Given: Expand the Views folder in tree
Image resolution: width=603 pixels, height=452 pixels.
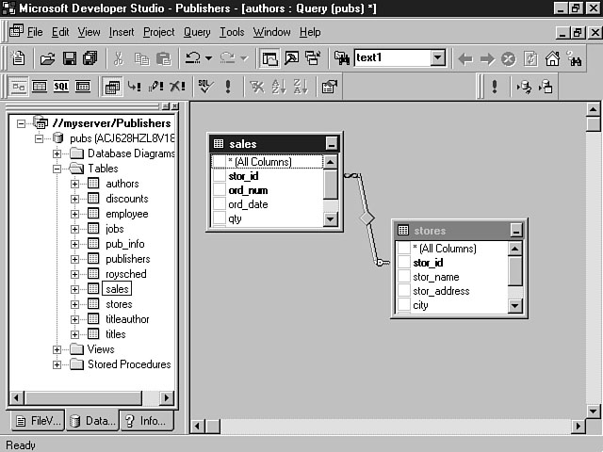Looking at the screenshot, I should pos(58,349).
